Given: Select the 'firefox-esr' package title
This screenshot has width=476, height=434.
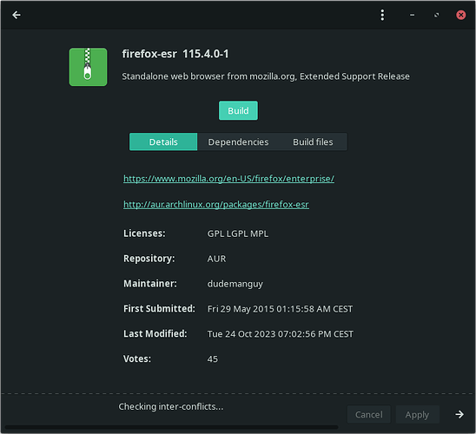Looking at the screenshot, I should 149,54.
